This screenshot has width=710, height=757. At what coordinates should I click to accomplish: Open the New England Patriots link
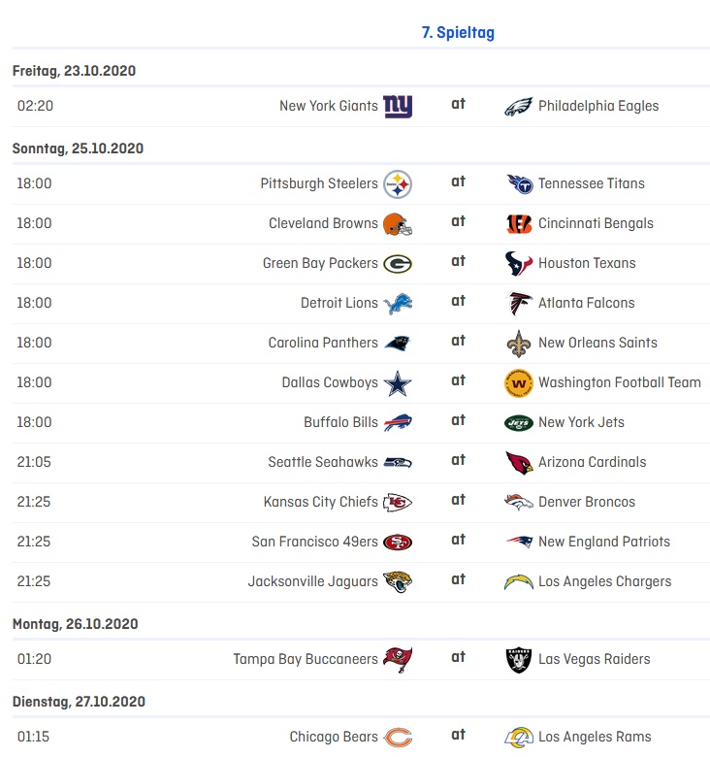coord(603,542)
